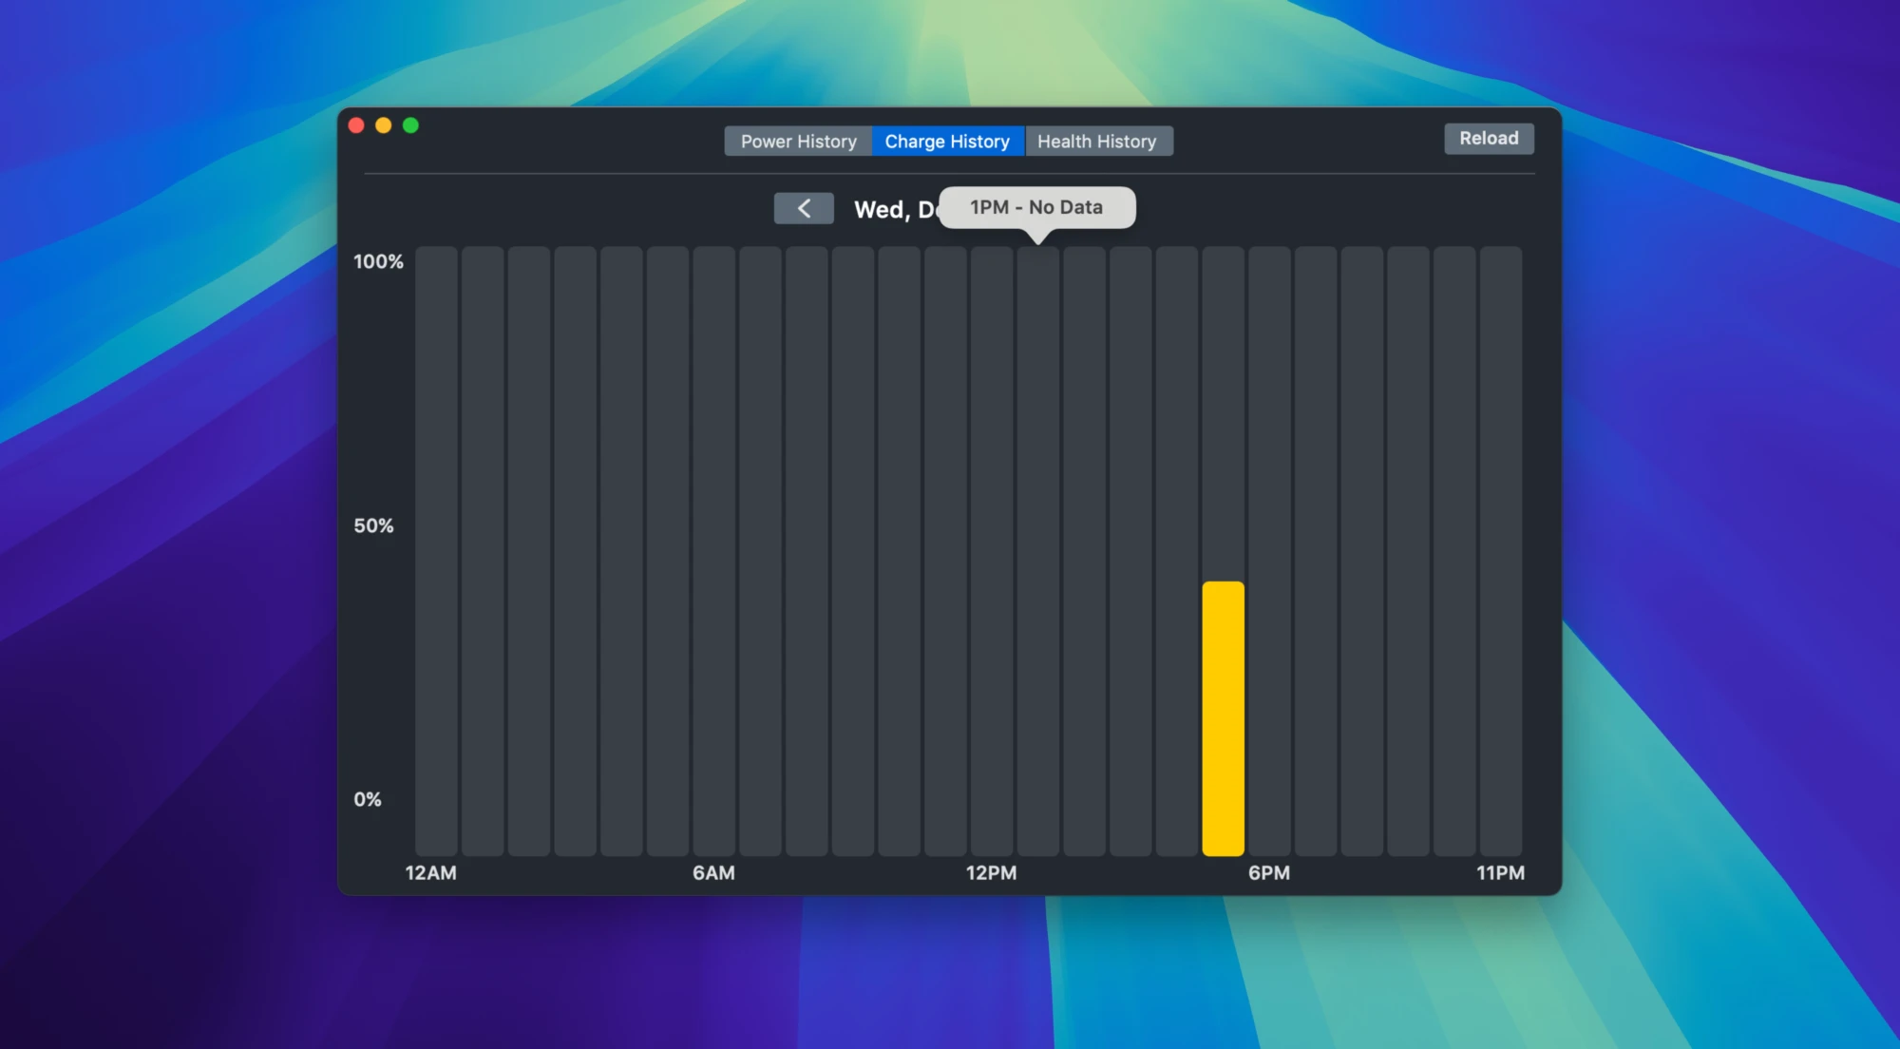
Task: Click the bar right after the 12AM bar
Action: (483, 551)
